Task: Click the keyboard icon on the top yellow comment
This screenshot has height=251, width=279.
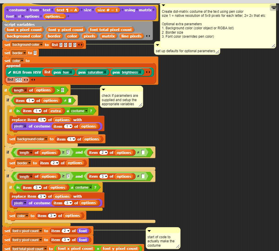Action: (x=273, y=7)
